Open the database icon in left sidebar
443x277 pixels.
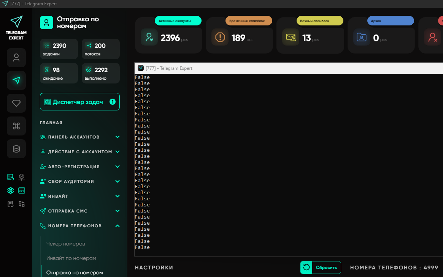[16, 149]
